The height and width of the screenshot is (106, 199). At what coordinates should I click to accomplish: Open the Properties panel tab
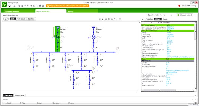[x=149, y=19]
